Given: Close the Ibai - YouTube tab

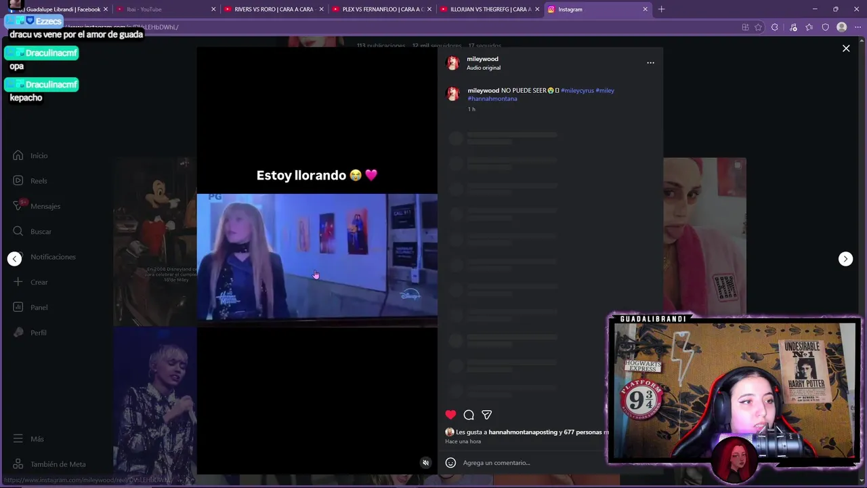Looking at the screenshot, I should 213,9.
